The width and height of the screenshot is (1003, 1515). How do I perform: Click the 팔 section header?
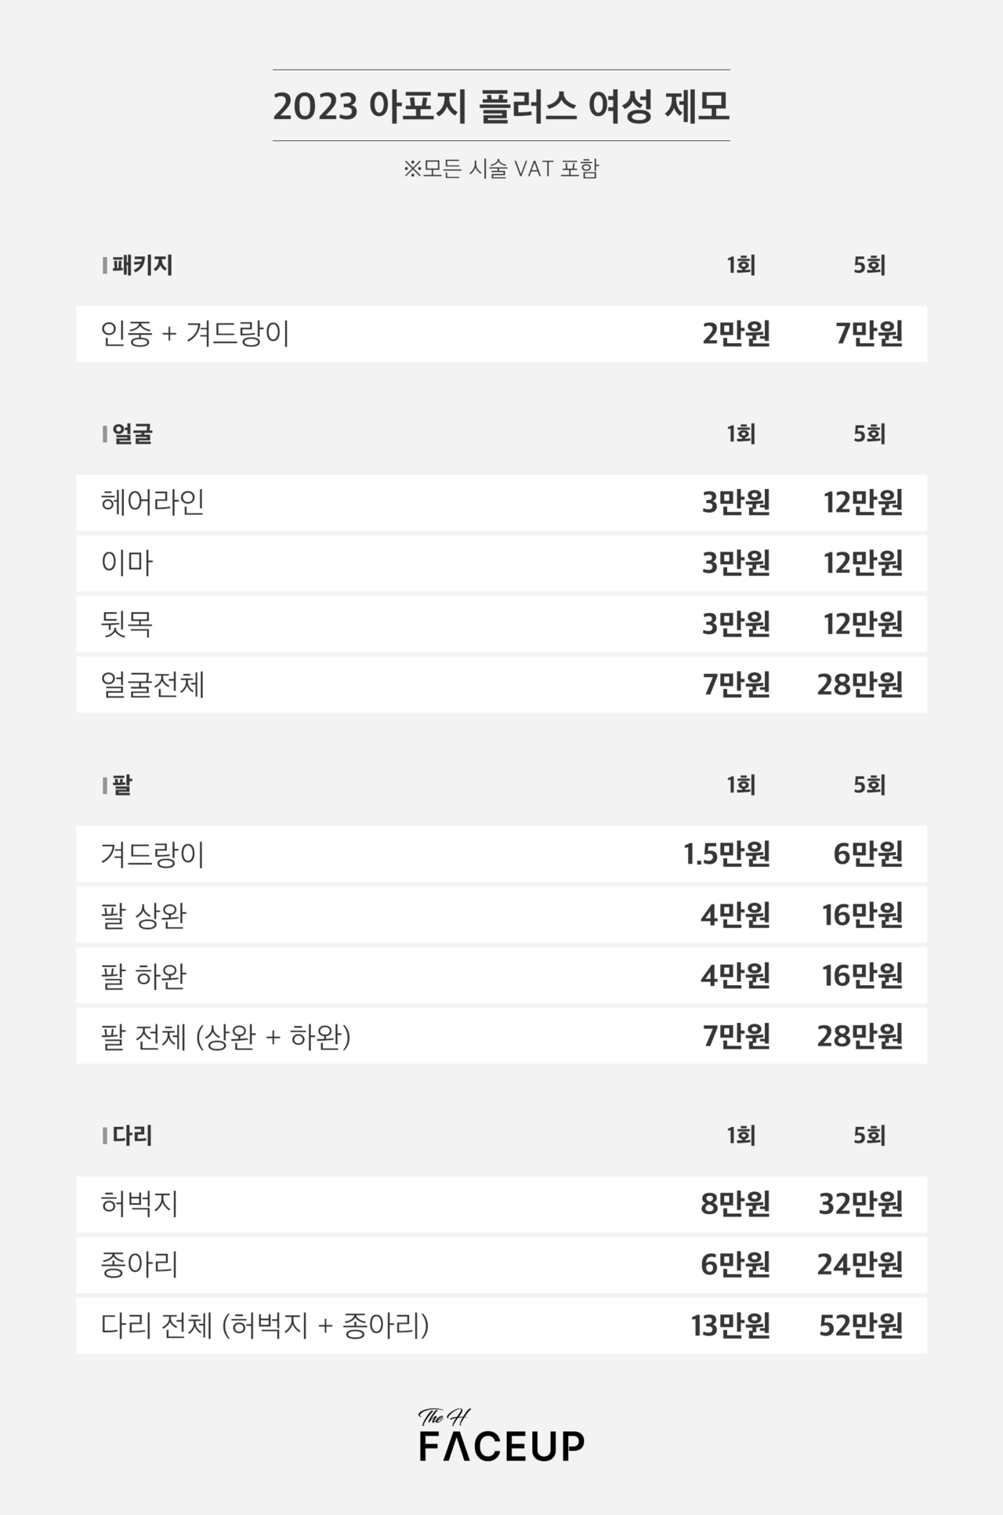click(x=118, y=785)
